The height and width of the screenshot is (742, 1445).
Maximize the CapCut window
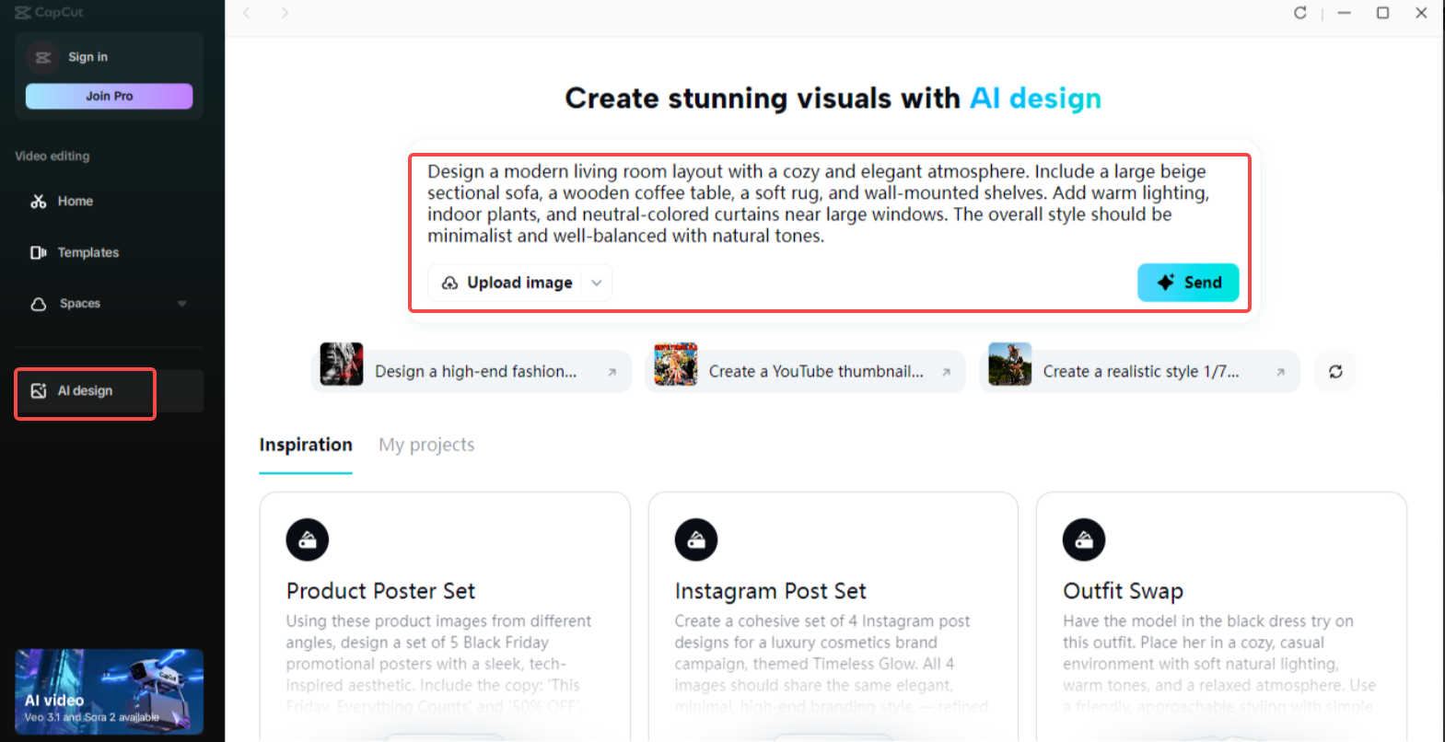pos(1382,13)
